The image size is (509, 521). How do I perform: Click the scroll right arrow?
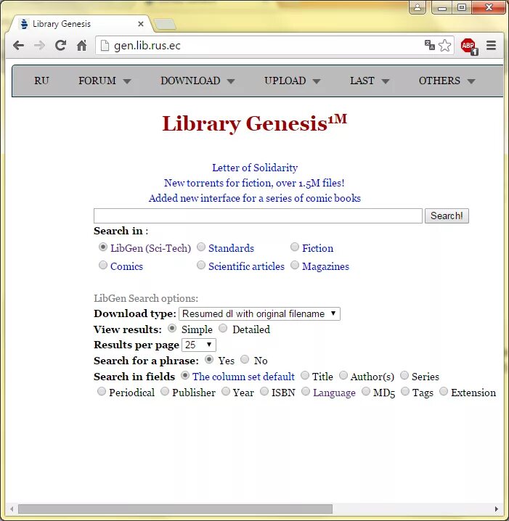click(x=497, y=509)
